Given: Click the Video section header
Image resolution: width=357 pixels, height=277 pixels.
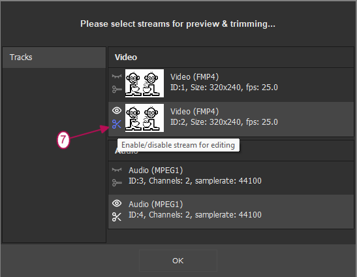Looking at the screenshot, I should pos(231,57).
